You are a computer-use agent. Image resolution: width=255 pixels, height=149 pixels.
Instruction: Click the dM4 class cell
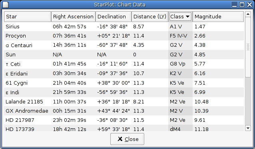[175, 129]
